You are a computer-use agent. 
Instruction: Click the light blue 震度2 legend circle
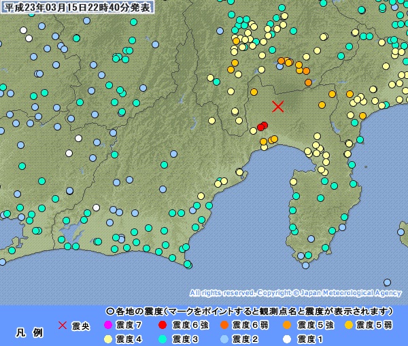224,339
